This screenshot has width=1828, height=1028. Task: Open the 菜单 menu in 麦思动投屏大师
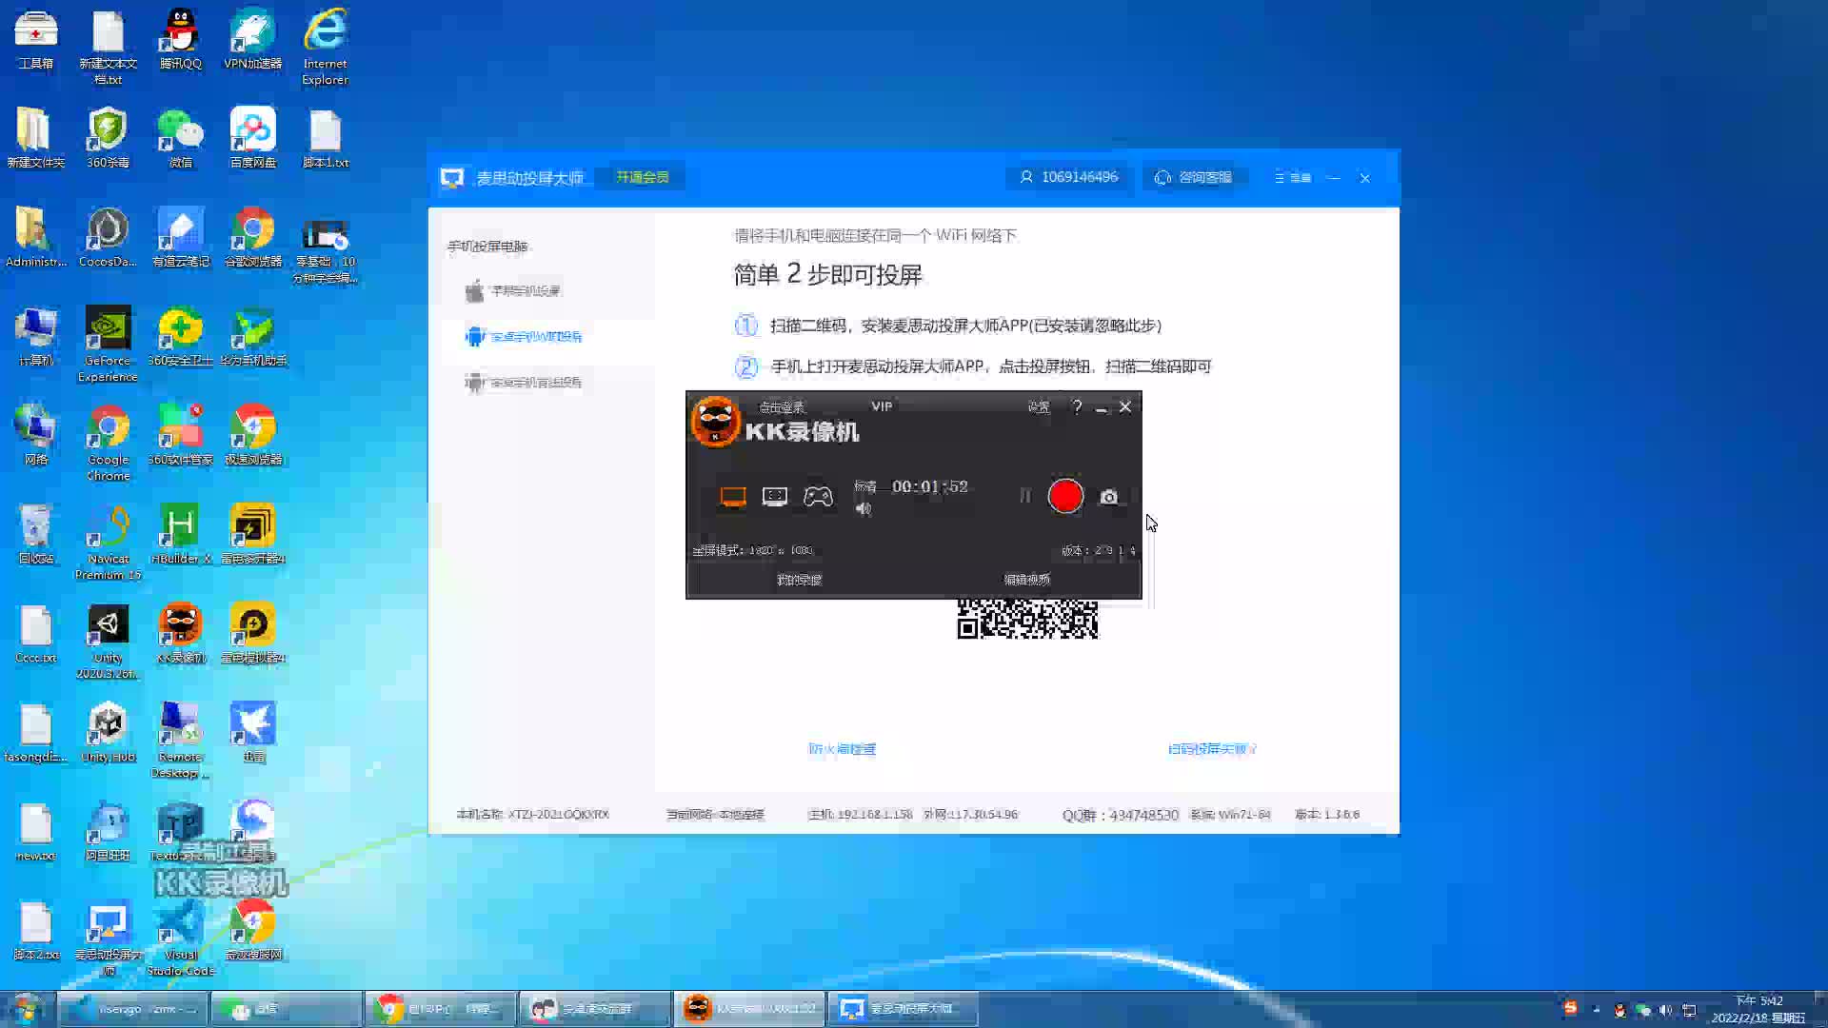pyautogui.click(x=1293, y=178)
